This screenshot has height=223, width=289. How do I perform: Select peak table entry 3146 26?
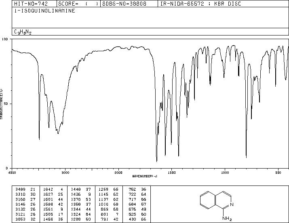25,204
